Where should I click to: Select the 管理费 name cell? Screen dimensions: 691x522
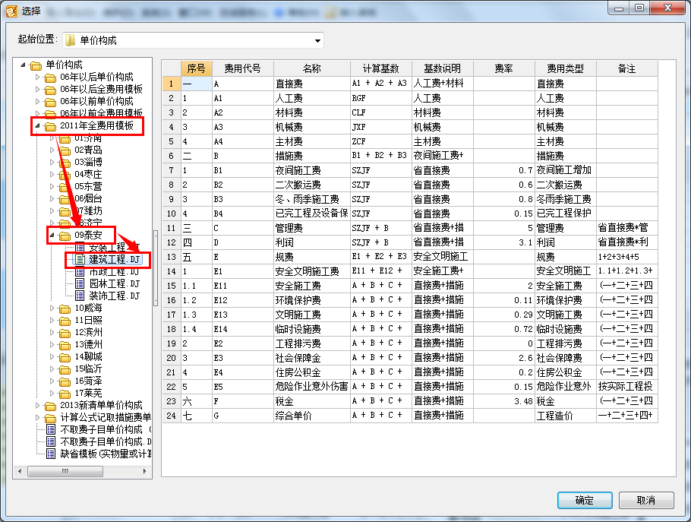pyautogui.click(x=312, y=228)
